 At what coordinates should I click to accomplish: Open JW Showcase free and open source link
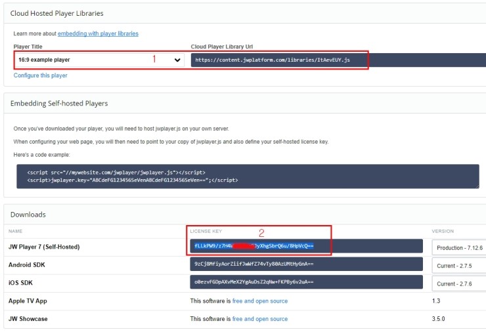coord(259,319)
